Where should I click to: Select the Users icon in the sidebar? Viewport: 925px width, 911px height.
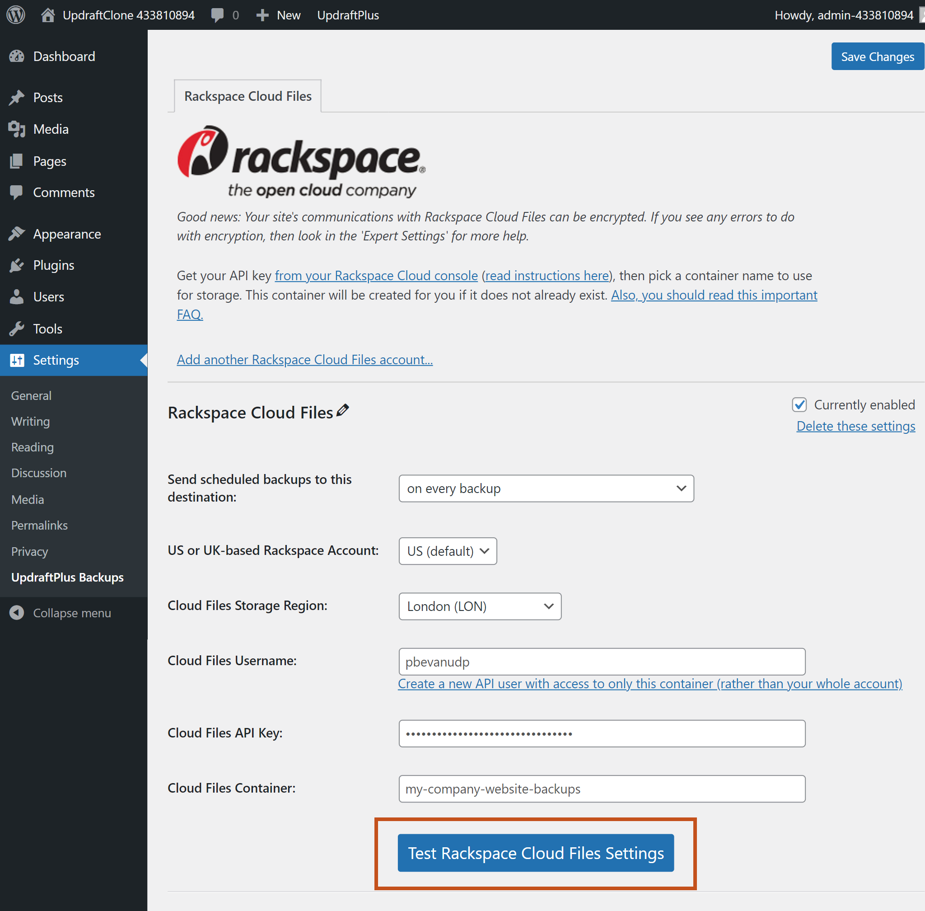click(x=17, y=296)
